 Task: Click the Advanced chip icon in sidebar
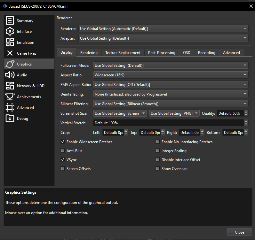tap(10, 108)
